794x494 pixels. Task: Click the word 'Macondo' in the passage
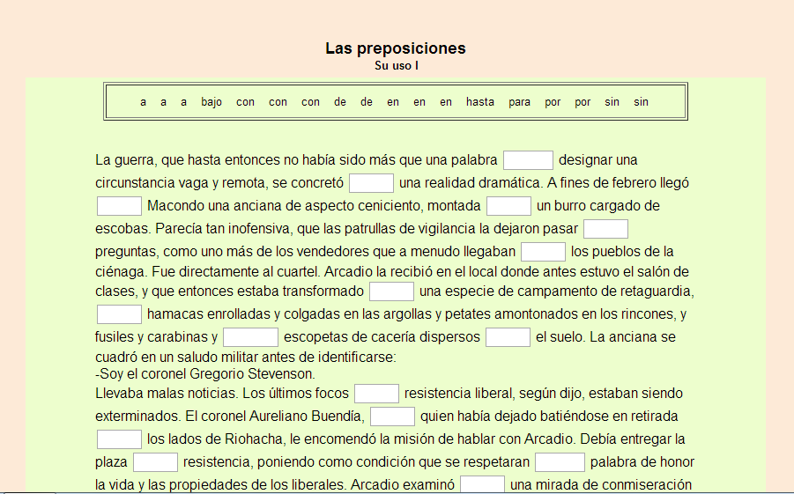[177, 205]
